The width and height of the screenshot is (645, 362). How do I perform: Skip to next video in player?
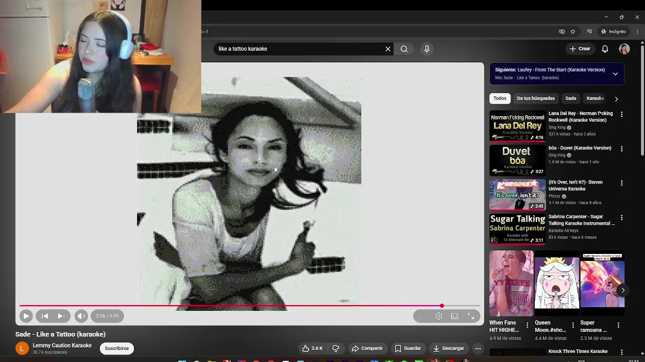(x=61, y=316)
